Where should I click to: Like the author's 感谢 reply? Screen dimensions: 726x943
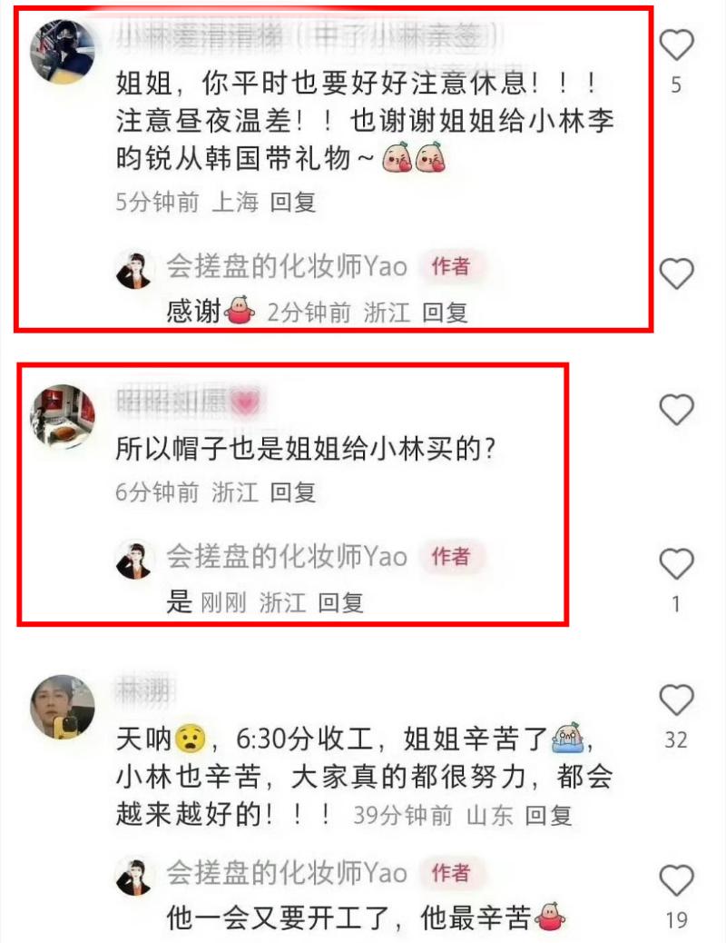(x=677, y=273)
